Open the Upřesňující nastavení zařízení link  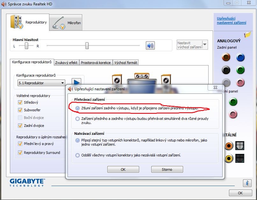click(x=232, y=21)
